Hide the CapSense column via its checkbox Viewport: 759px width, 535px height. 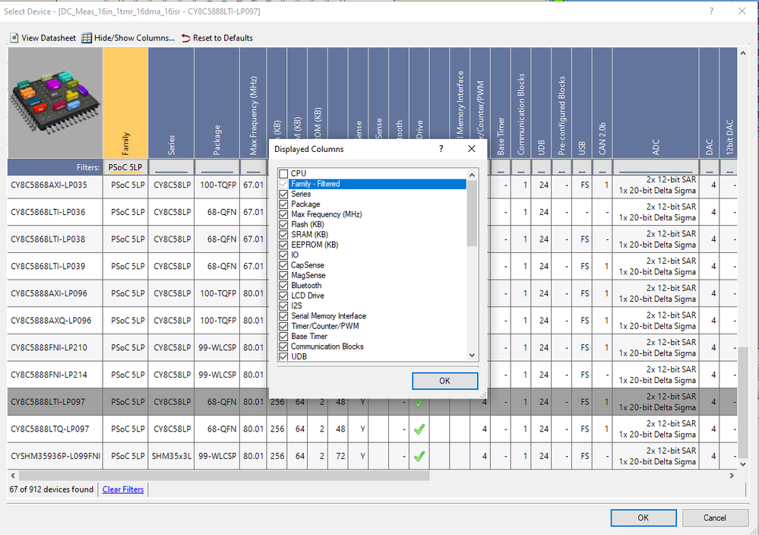(x=283, y=265)
